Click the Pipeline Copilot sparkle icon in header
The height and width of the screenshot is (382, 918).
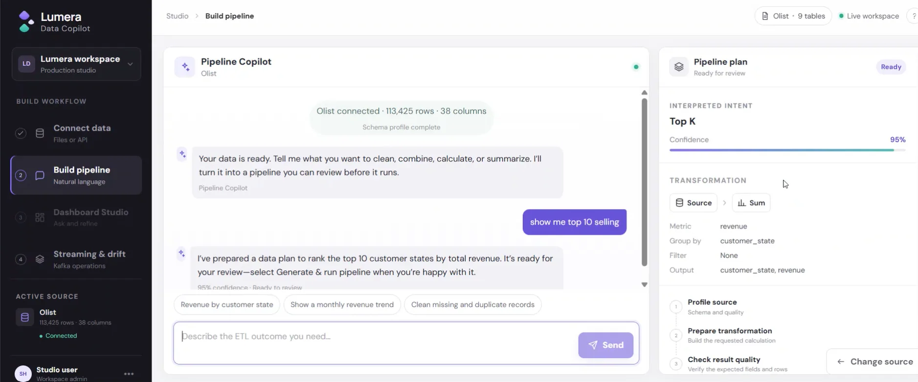185,67
